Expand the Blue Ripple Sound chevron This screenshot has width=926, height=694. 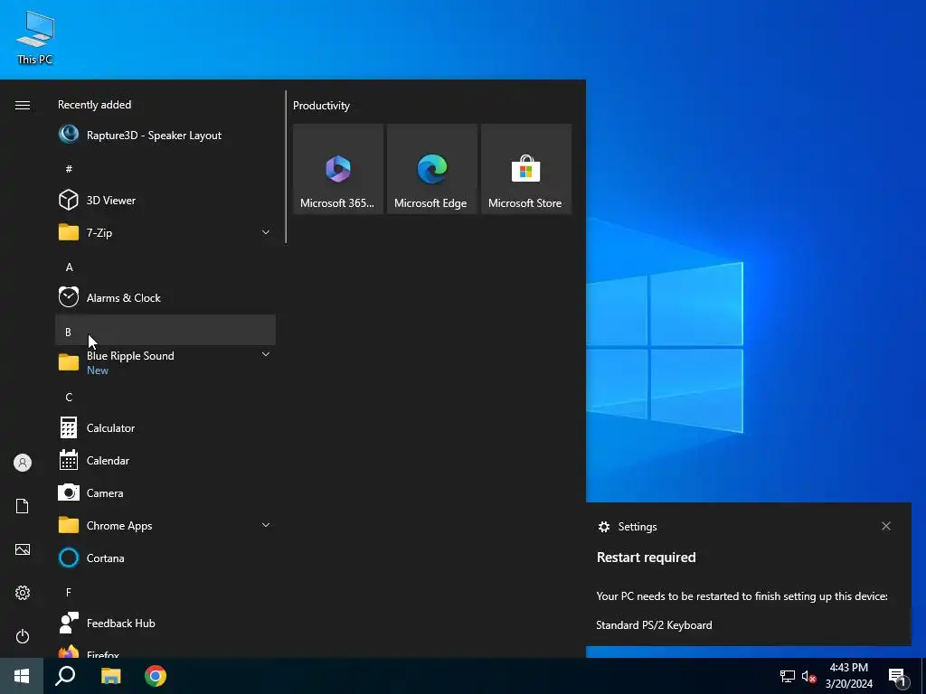[266, 354]
